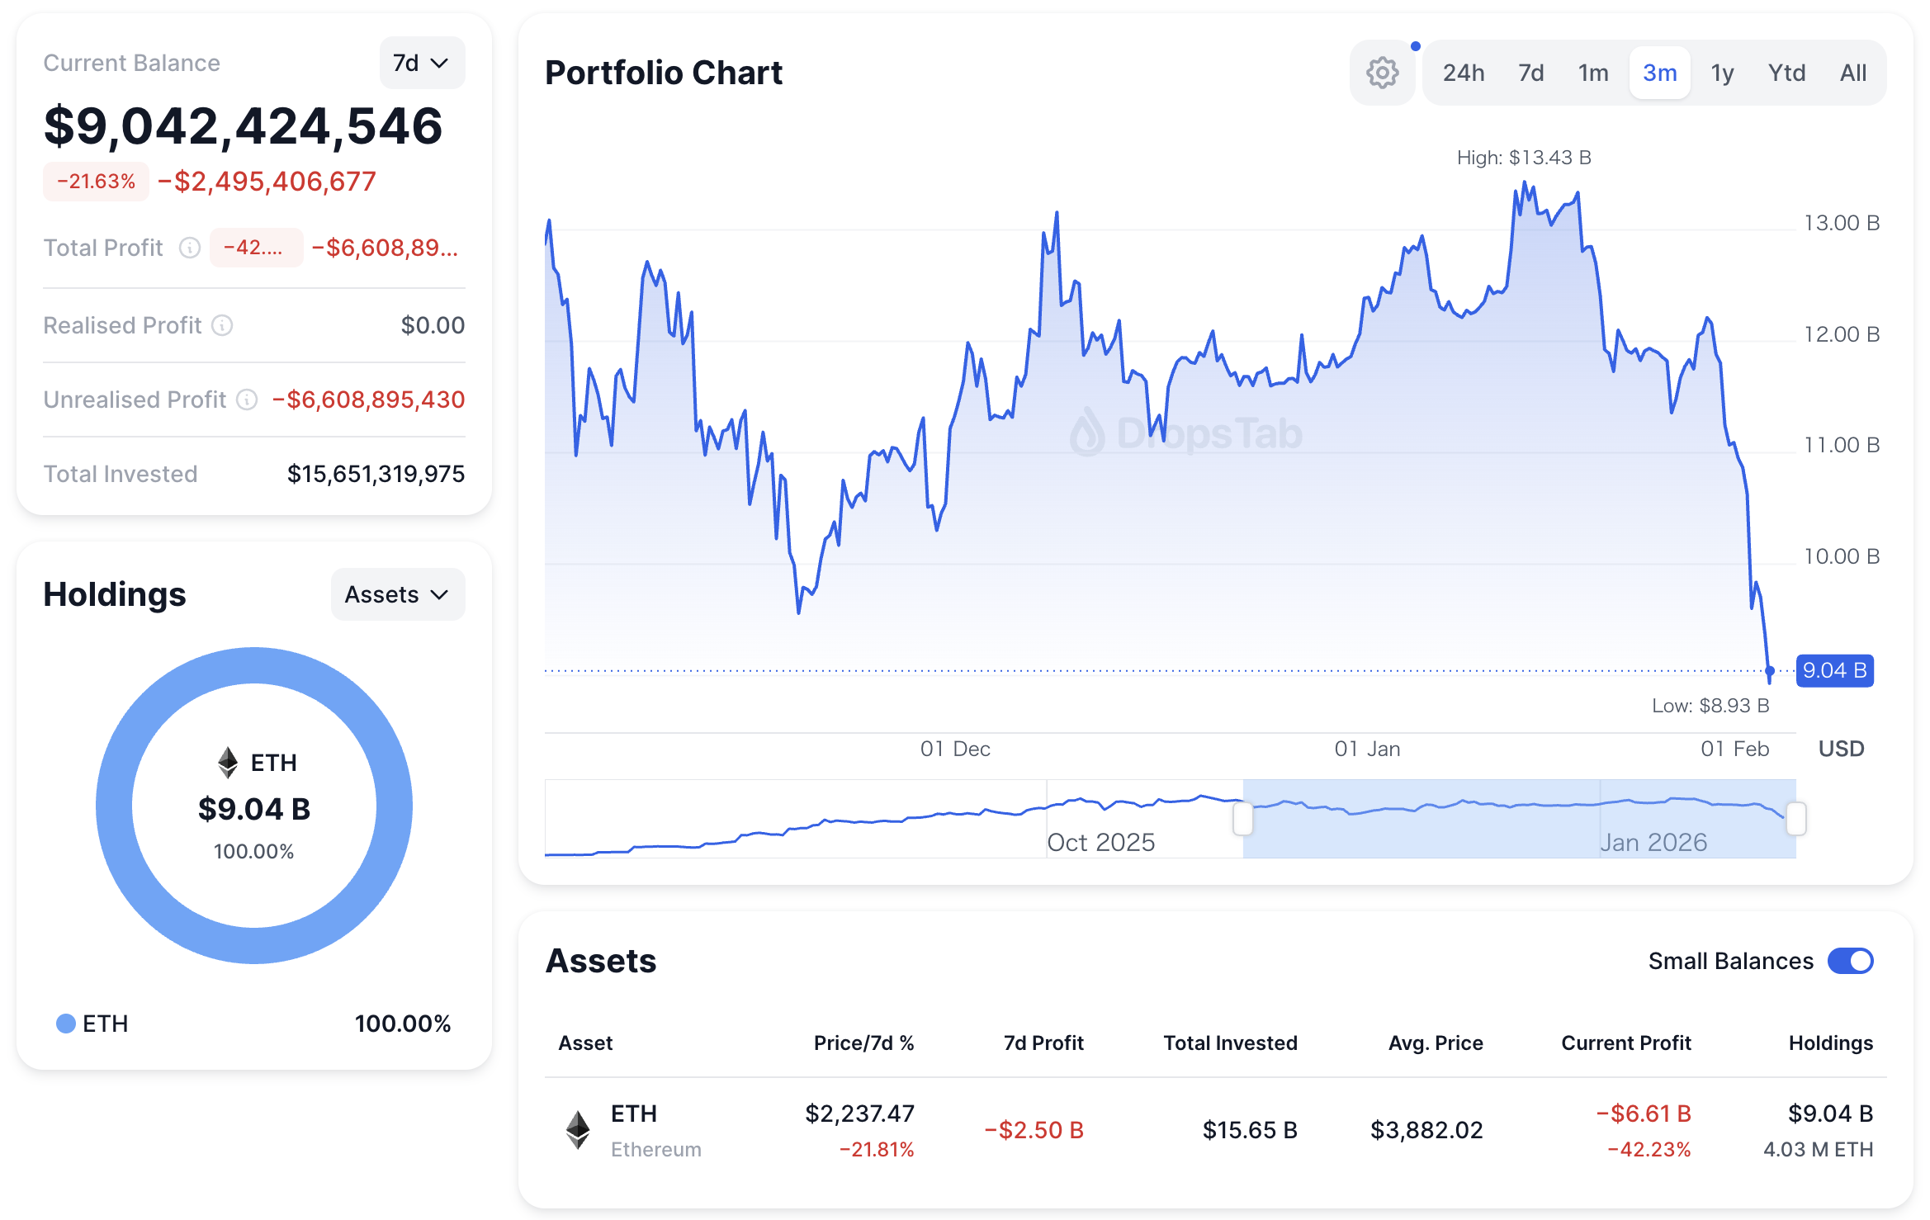
Task: Click the right range slider handle
Action: click(1795, 819)
